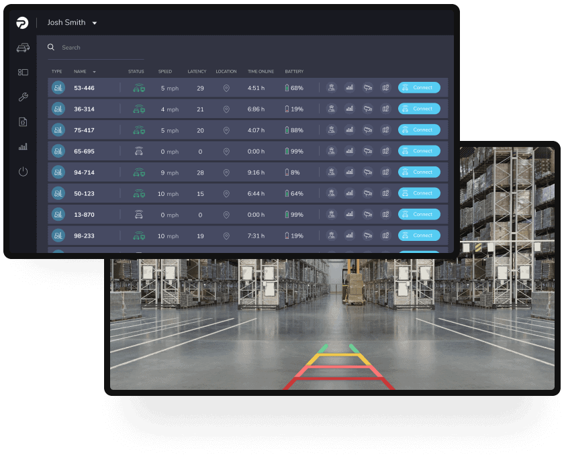This screenshot has width=564, height=463.
Task: Open the vehicles fleet icon in sidebar
Action: coord(23,48)
